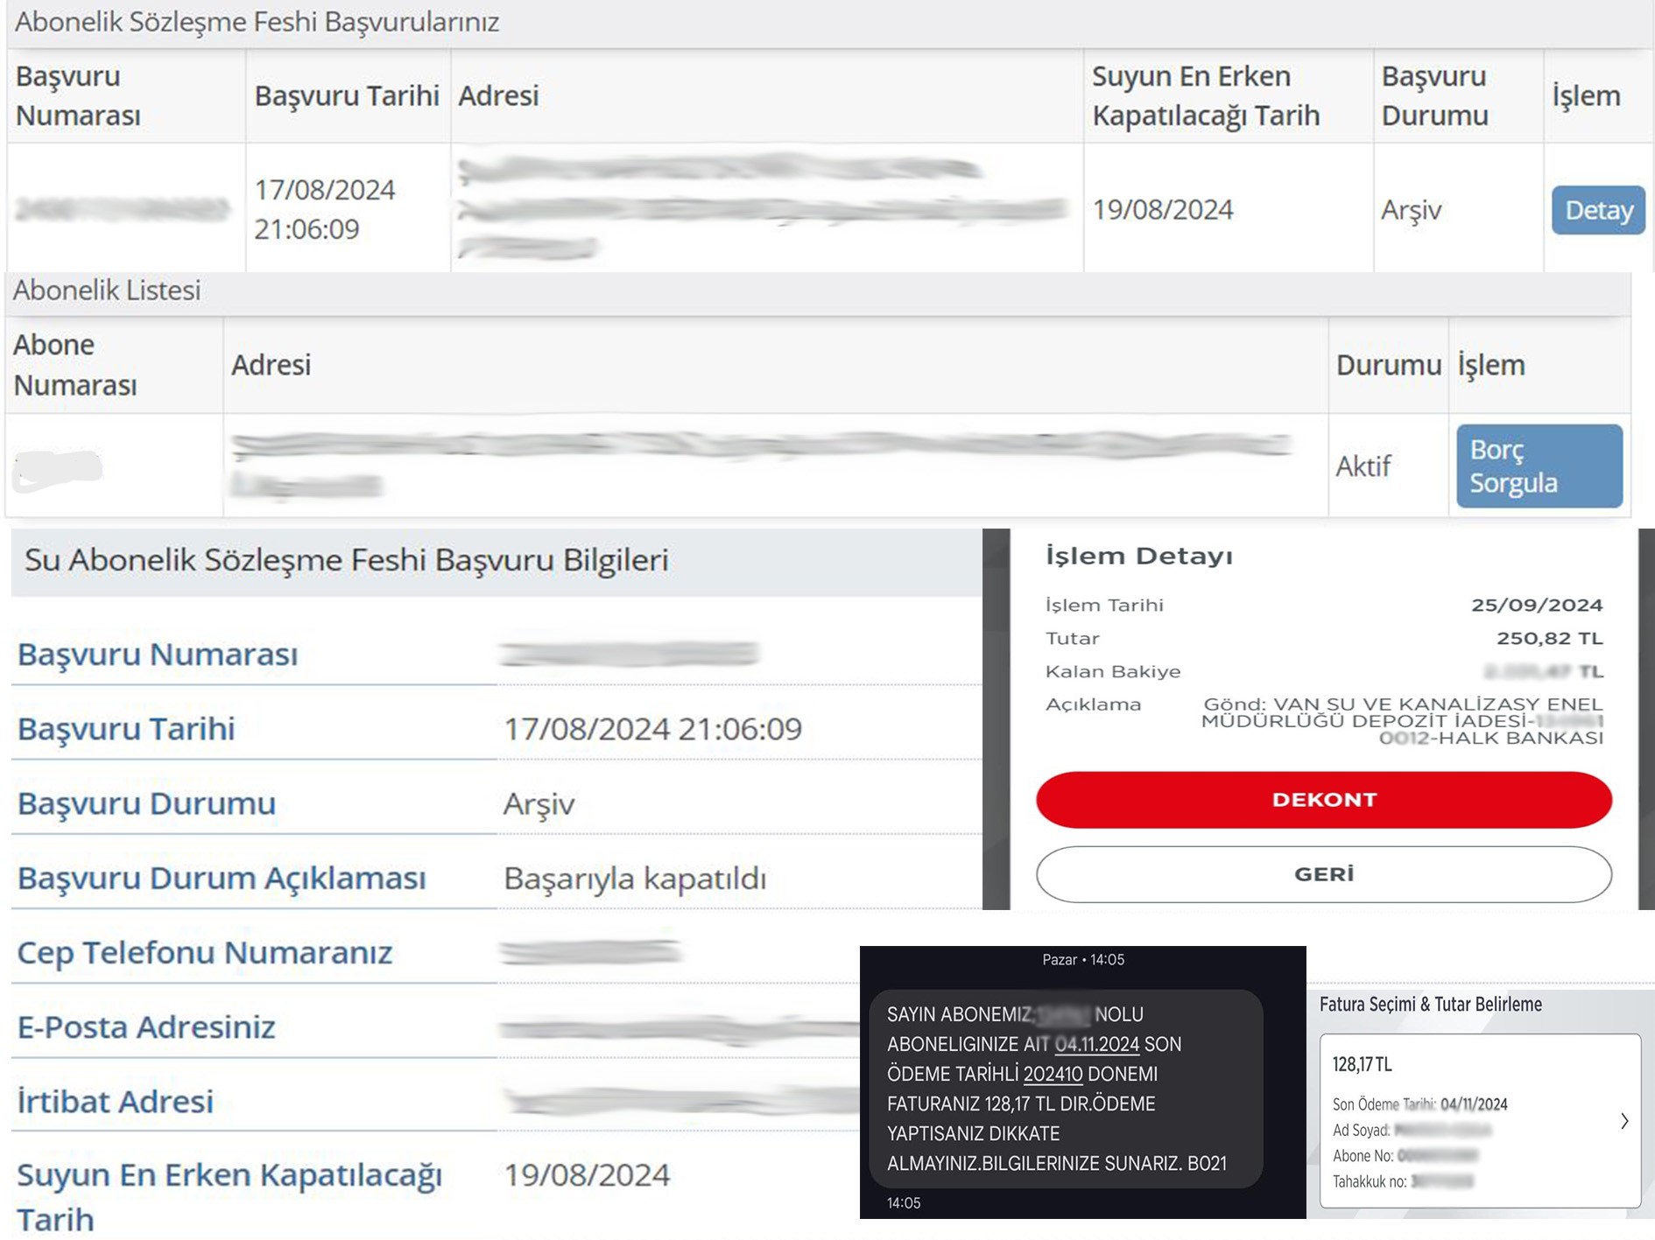Click the Abone Numarası column header
The width and height of the screenshot is (1655, 1240).
point(75,365)
